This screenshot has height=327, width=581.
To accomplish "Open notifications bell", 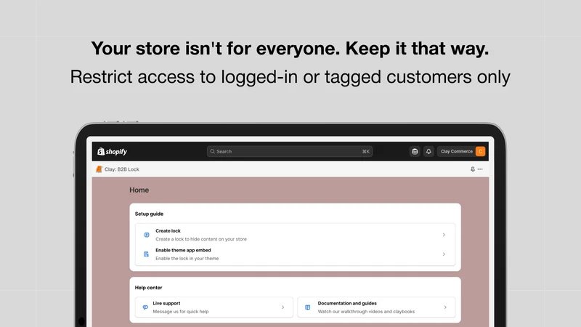I will tap(428, 151).
